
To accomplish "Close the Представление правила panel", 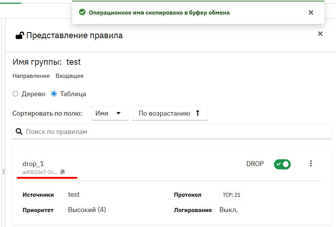I will coord(320,34).
